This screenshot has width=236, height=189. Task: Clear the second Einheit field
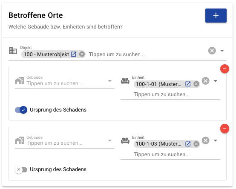coord(206,140)
